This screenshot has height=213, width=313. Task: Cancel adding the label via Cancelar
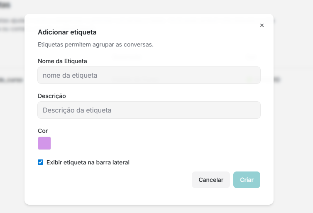211,180
